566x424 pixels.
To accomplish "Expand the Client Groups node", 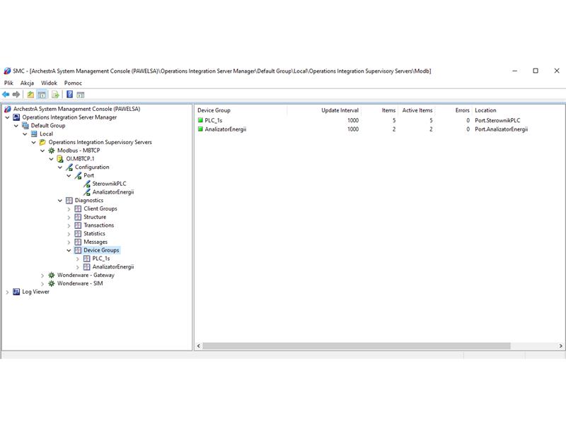I will tap(69, 208).
